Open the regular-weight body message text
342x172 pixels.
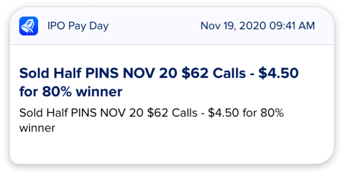pos(152,120)
